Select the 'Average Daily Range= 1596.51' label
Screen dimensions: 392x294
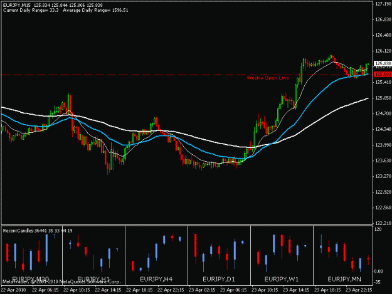click(95, 10)
